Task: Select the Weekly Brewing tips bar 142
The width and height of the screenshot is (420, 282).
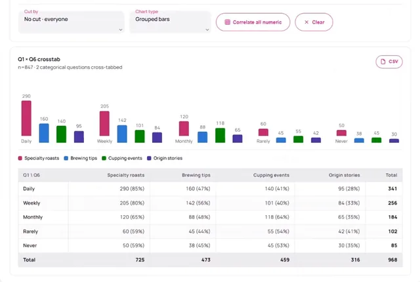Action: click(122, 134)
